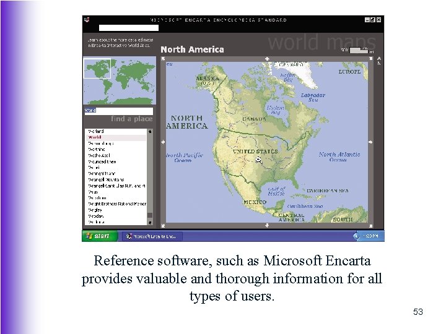446x334 pixels.
Task: Pan the map north with the top arrow
Action: pyautogui.click(x=267, y=59)
